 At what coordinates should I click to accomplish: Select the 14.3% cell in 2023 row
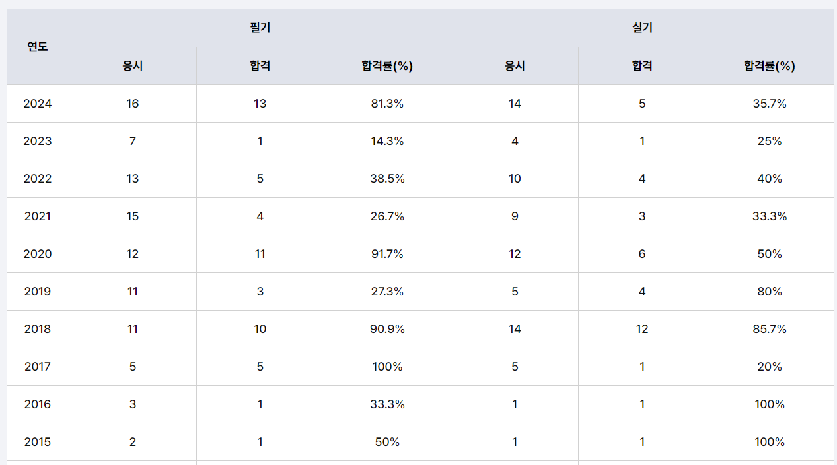pos(387,141)
